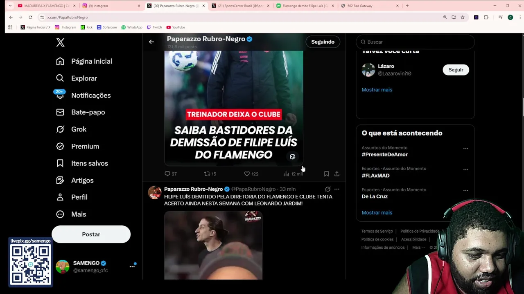Click Grok icon on second post
The image size is (524, 294).
pyautogui.click(x=327, y=189)
